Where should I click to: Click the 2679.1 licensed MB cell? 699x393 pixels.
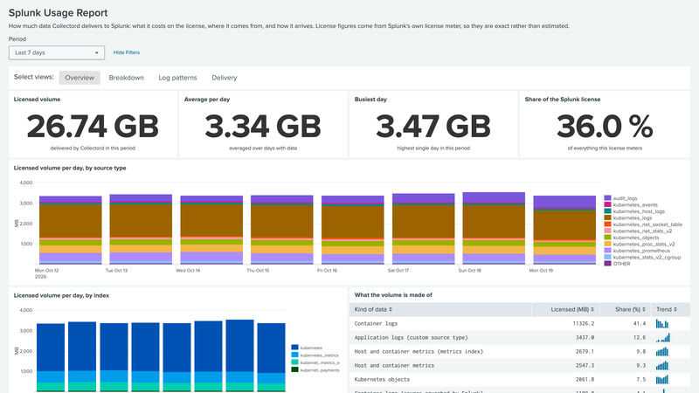[585, 351]
